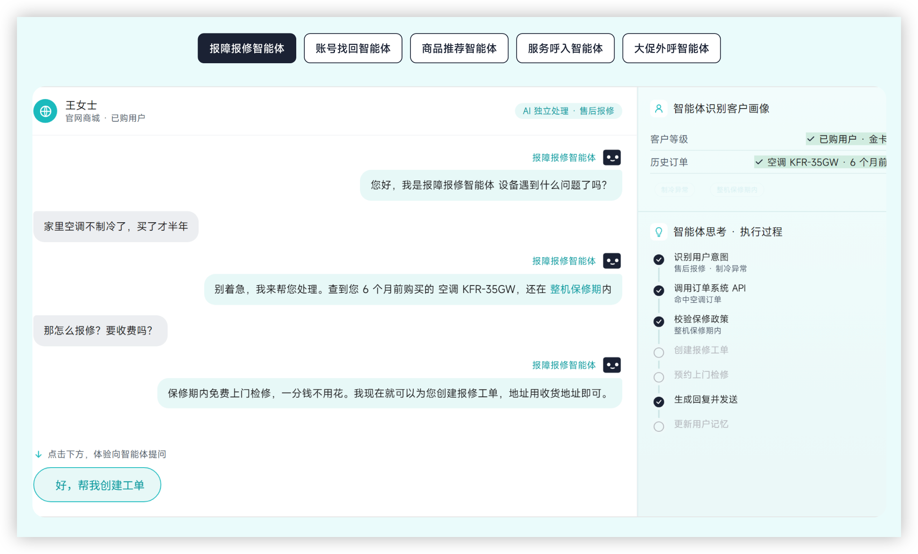Click the AI 独立处理 · 售后报修 badge

(568, 111)
